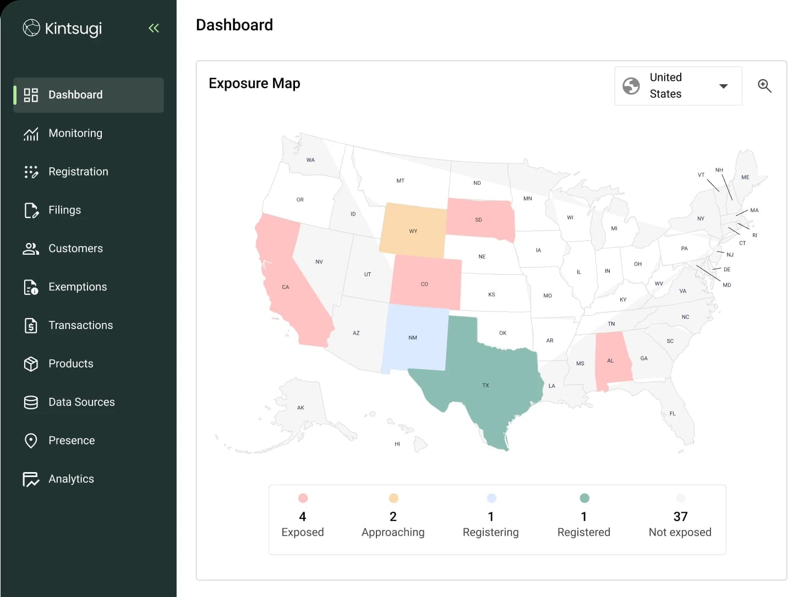Click the Filings document icon
Screen dimensions: 798x597
point(31,210)
